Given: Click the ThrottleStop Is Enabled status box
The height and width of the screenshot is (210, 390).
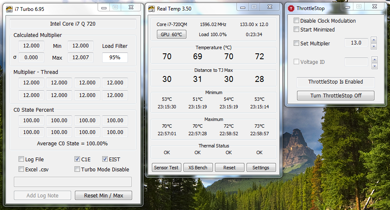Looking at the screenshot, I should click(x=336, y=82).
